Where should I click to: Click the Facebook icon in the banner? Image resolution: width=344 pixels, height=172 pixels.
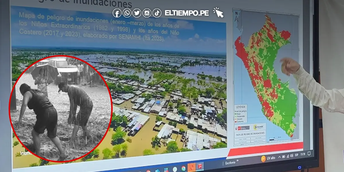[x=117, y=13]
